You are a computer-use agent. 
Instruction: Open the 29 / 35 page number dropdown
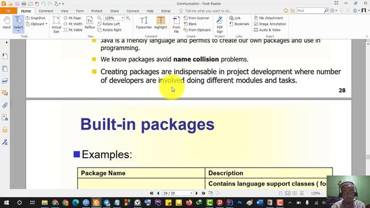coord(191,194)
